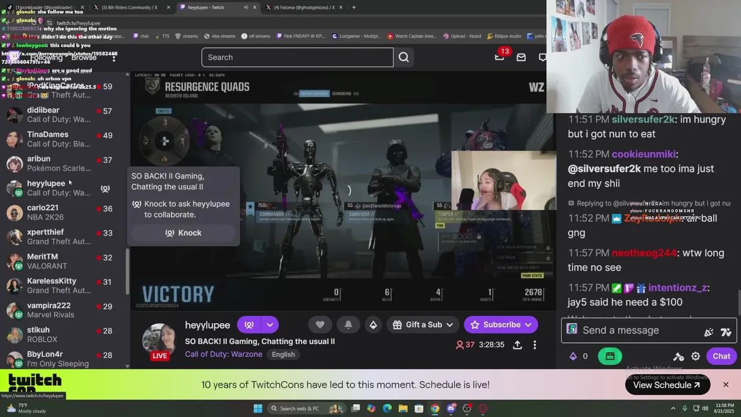Viewport: 741px width, 417px height.
Task: Open the Windows Start button
Action: click(258, 408)
